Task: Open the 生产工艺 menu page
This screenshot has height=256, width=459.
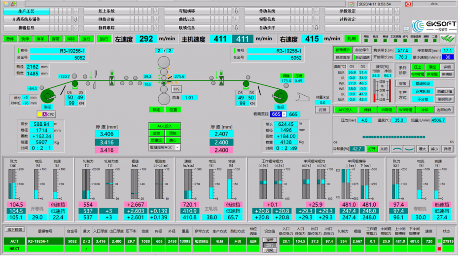Action: (27, 11)
